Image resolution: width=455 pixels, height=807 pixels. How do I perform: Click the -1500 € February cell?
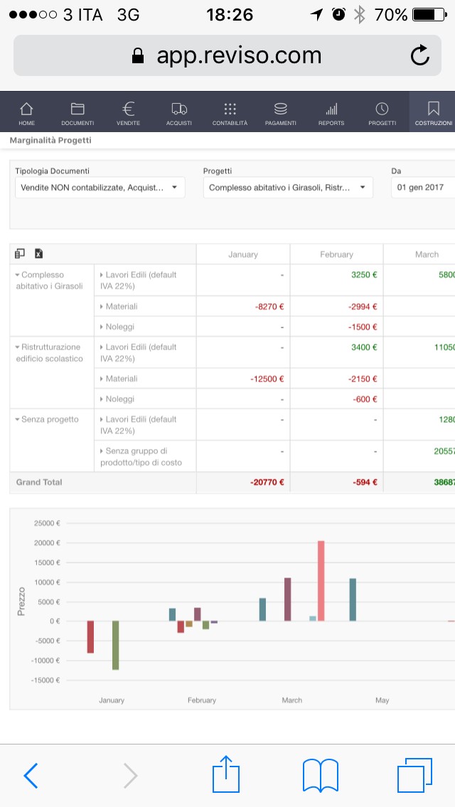click(x=336, y=327)
